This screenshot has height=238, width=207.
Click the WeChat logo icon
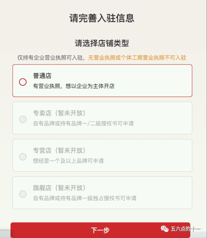tap(165, 229)
